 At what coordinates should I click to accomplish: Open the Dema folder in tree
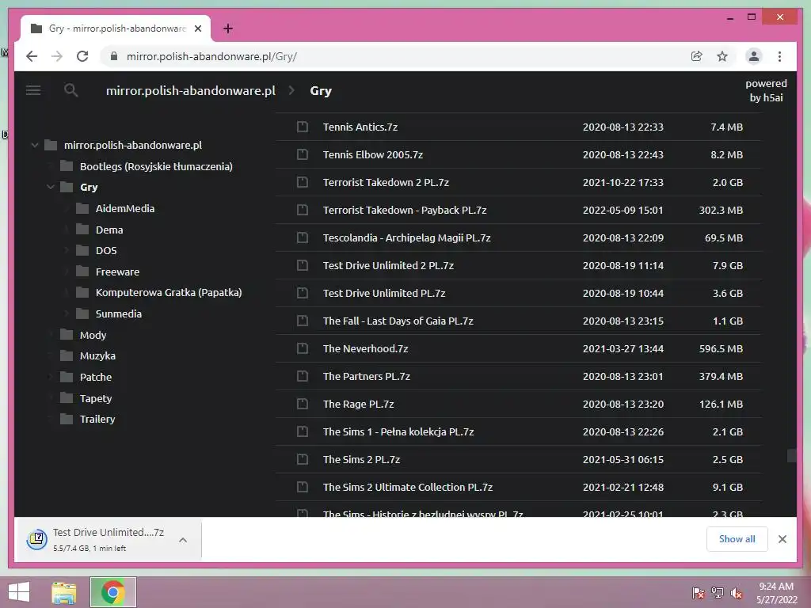tap(109, 230)
